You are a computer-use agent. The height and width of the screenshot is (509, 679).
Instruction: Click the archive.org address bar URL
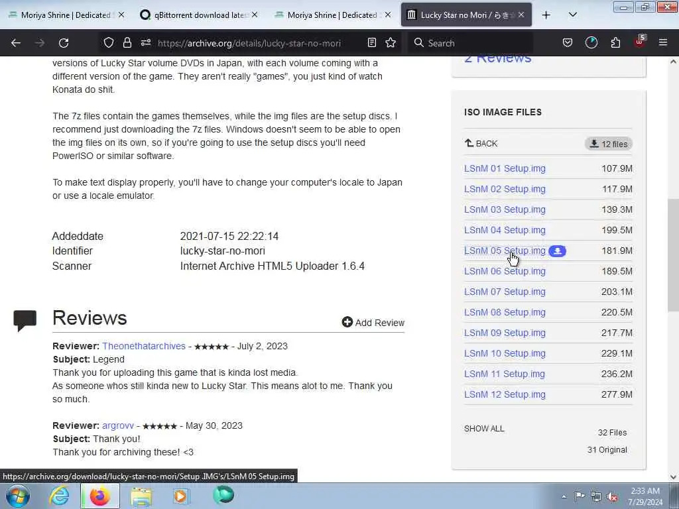pyautogui.click(x=249, y=43)
